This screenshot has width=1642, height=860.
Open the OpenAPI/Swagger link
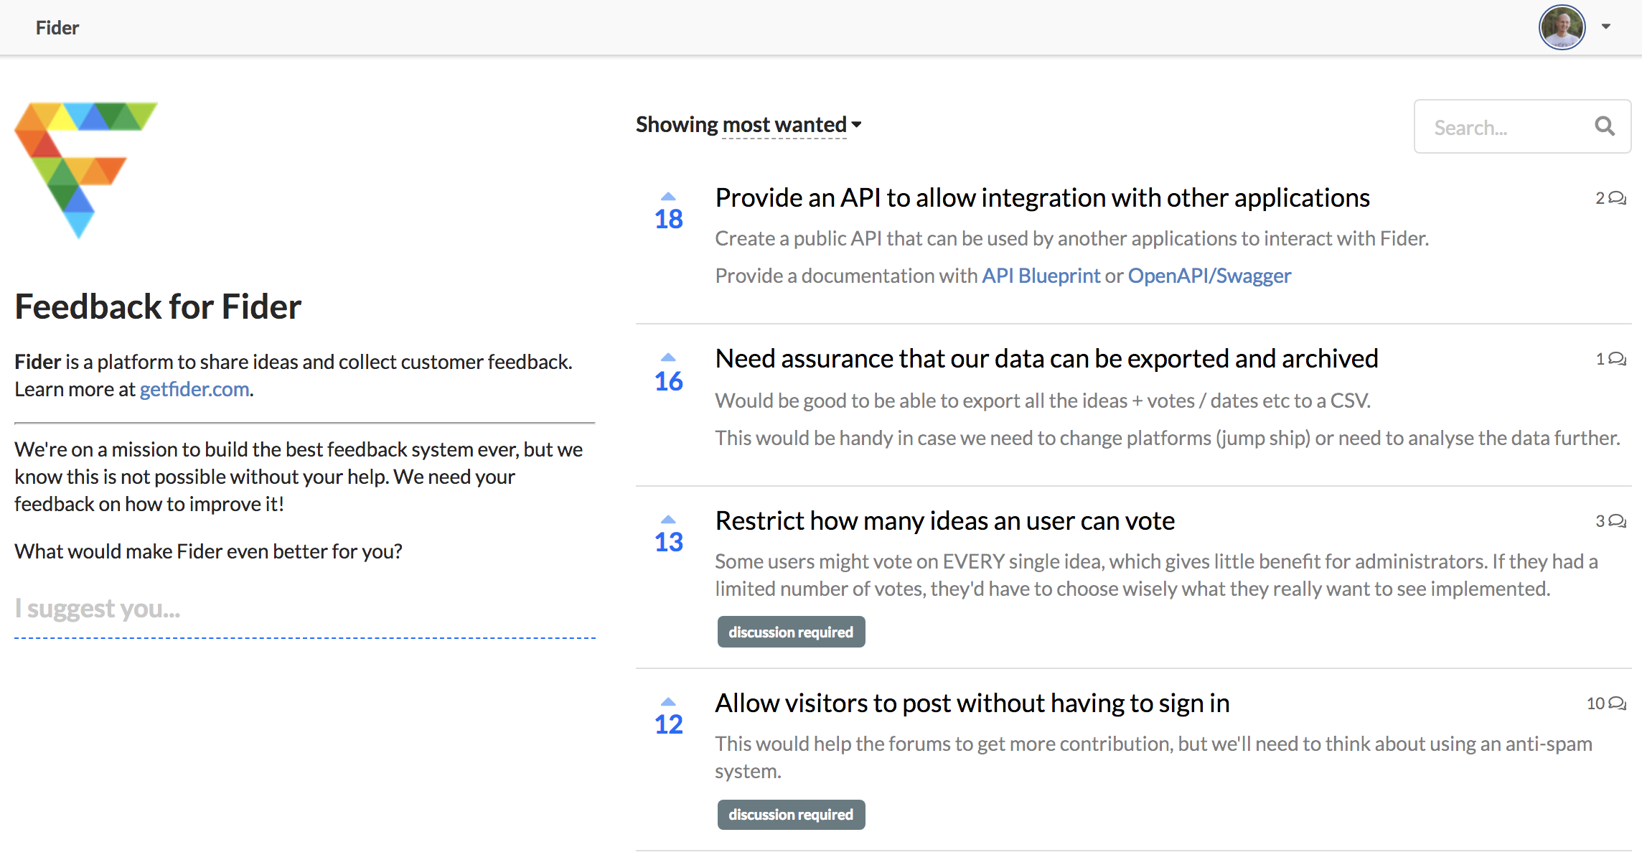click(x=1209, y=276)
